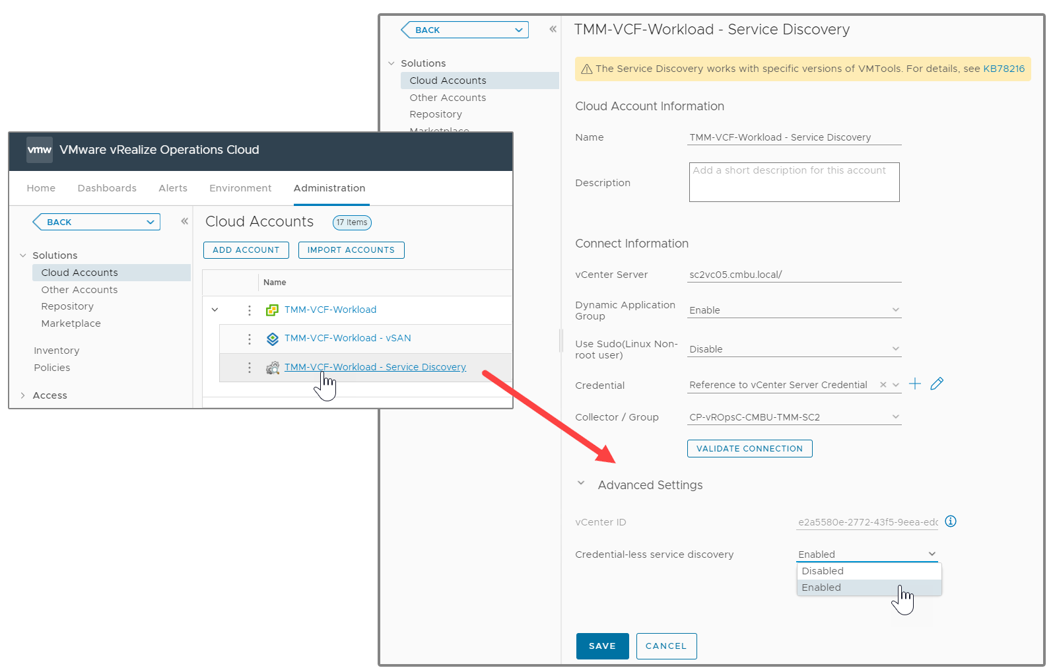Click the VALIDATE CONNECTION button

[x=750, y=448]
